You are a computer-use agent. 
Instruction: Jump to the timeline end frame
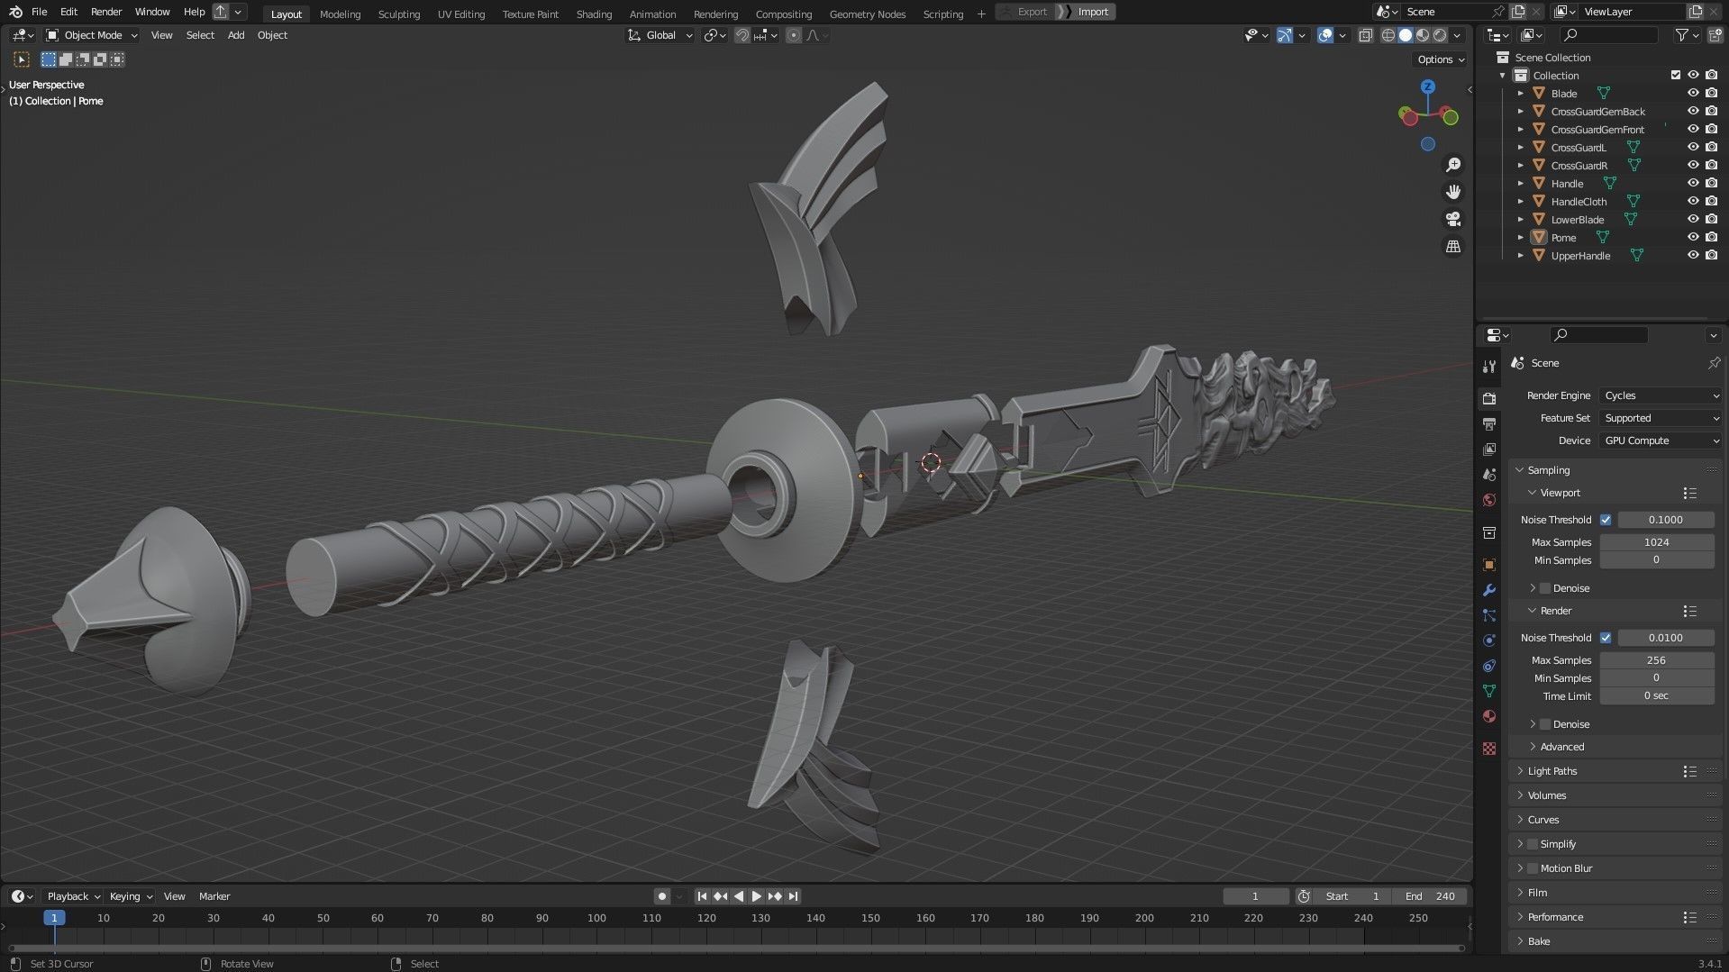[793, 896]
